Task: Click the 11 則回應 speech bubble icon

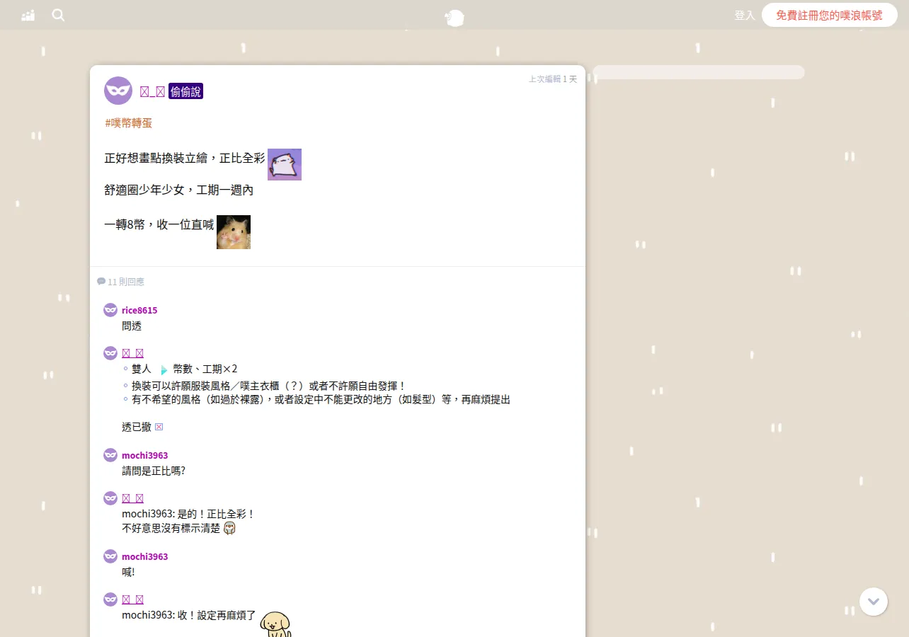Action: (101, 282)
